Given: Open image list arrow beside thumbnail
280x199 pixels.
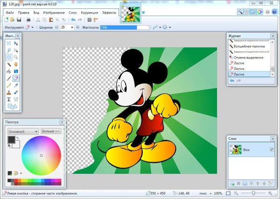Looking at the screenshot, I should point(143,13).
